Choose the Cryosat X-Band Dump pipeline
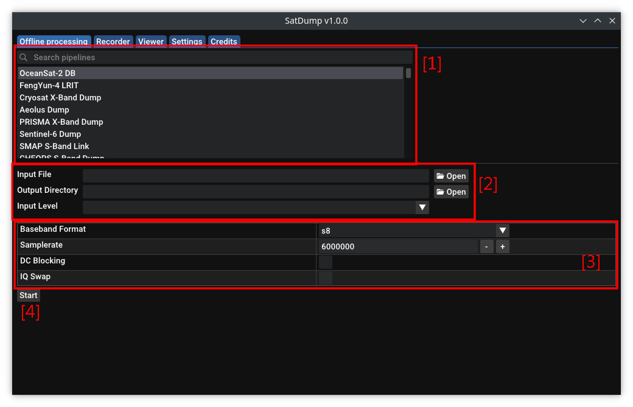The image size is (633, 407). pyautogui.click(x=211, y=97)
